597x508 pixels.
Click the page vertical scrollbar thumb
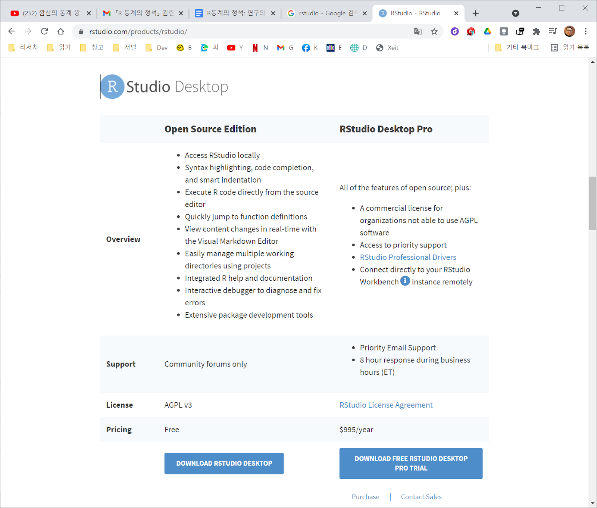point(593,203)
